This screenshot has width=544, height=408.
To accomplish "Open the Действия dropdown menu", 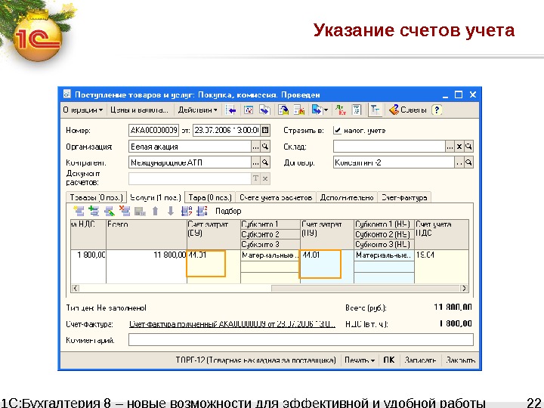I will 197,110.
